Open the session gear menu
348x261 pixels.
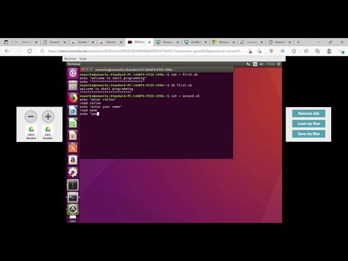click(279, 64)
